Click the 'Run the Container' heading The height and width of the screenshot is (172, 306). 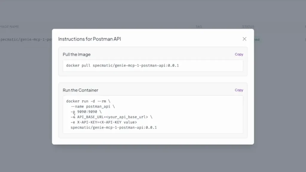[x=80, y=90]
